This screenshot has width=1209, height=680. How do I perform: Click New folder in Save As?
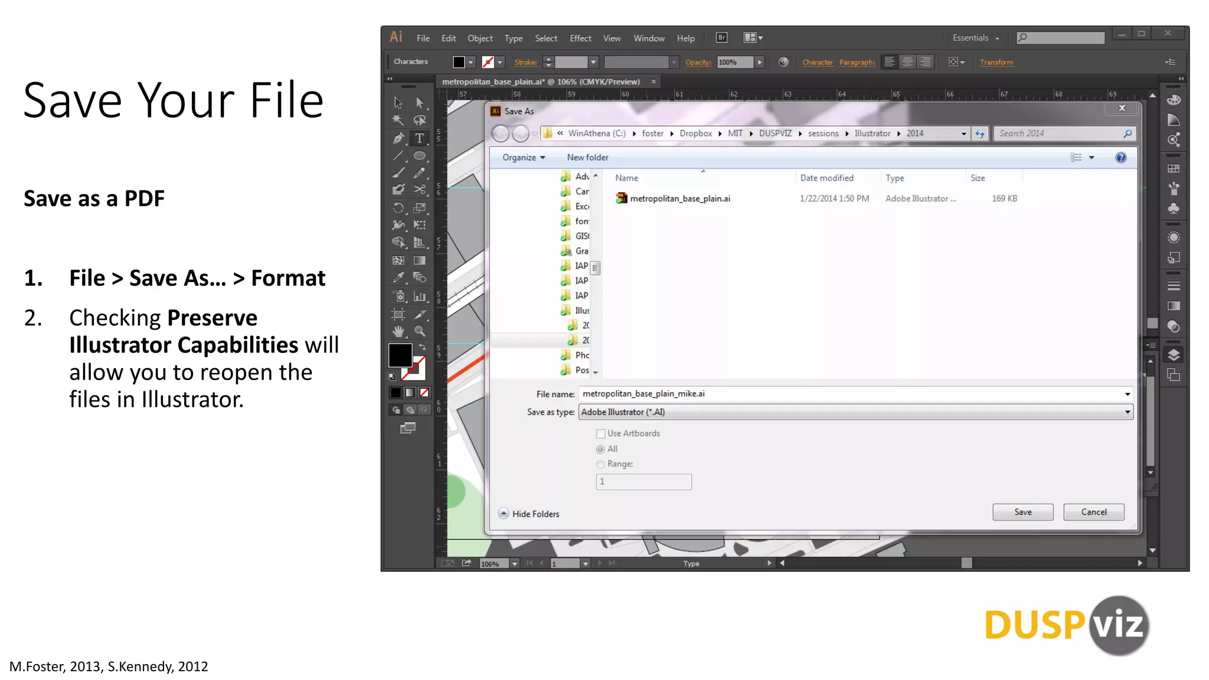pyautogui.click(x=587, y=158)
